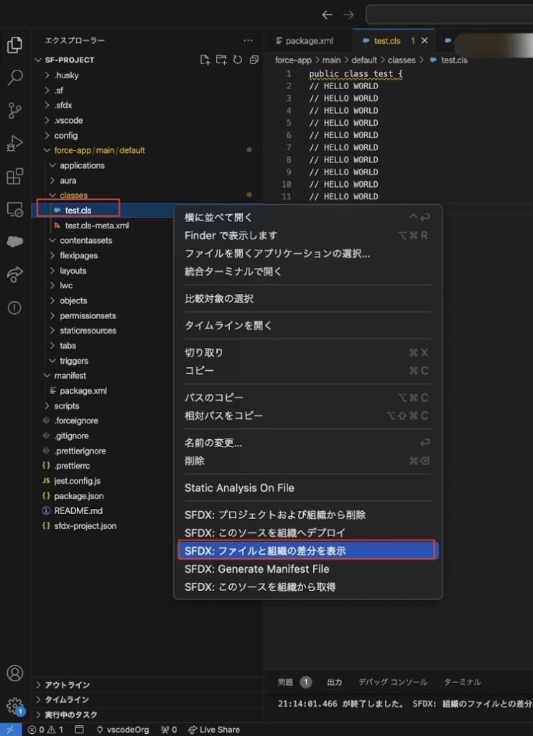Collapse the classes folder

pos(73,195)
